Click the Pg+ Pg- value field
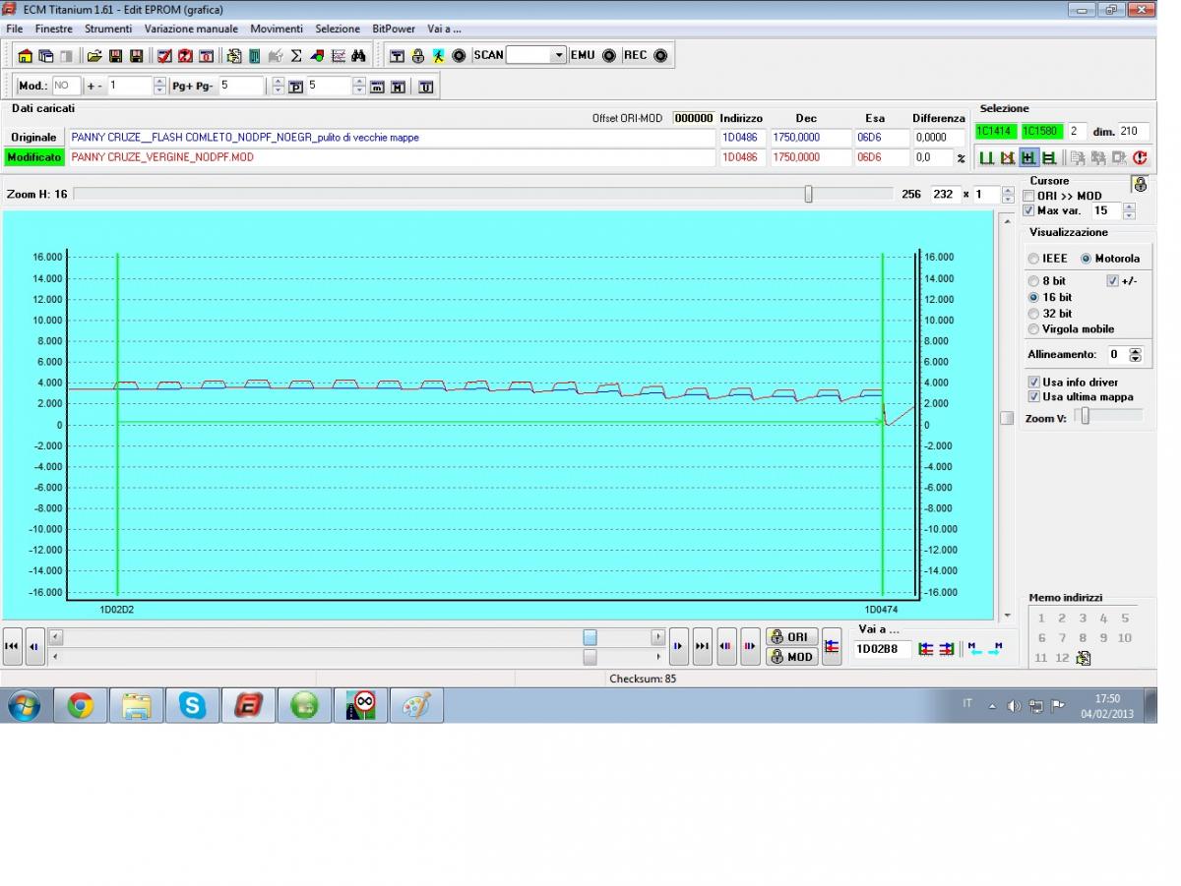The height and width of the screenshot is (886, 1181). point(242,87)
